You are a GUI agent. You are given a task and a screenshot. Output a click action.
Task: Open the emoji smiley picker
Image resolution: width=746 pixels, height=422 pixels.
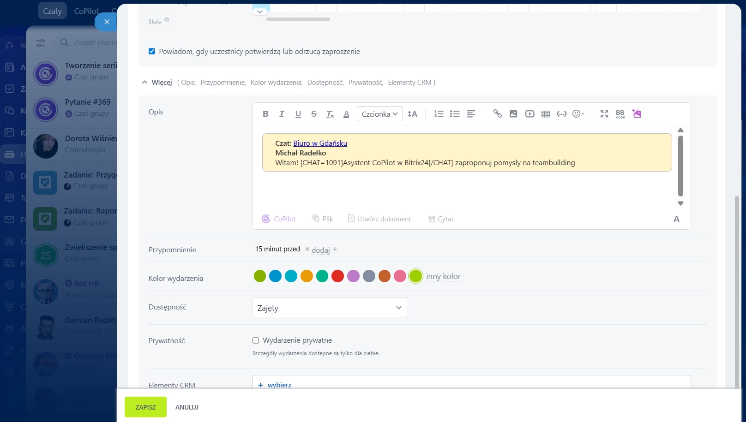tap(578, 114)
